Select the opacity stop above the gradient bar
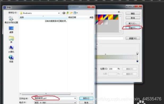The height and width of the screenshot is (104, 164). [137, 53]
